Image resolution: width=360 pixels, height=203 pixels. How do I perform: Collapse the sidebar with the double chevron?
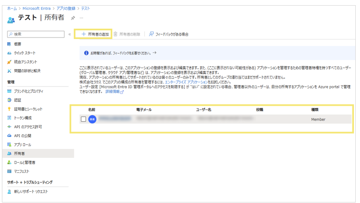click(70, 34)
